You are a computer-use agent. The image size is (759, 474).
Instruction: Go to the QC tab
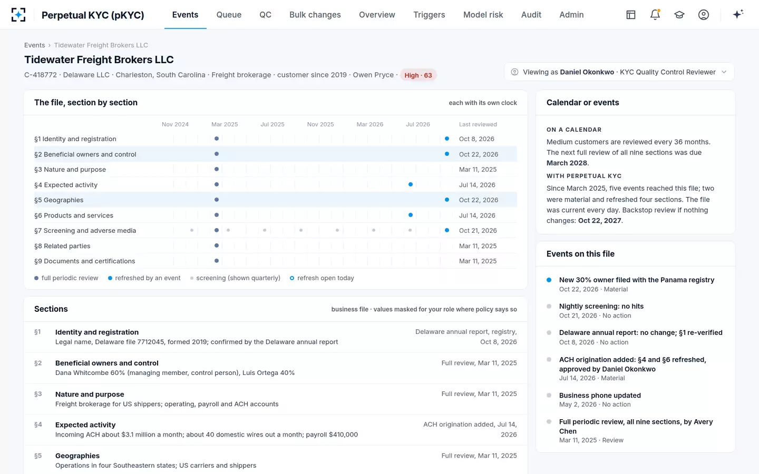(265, 15)
